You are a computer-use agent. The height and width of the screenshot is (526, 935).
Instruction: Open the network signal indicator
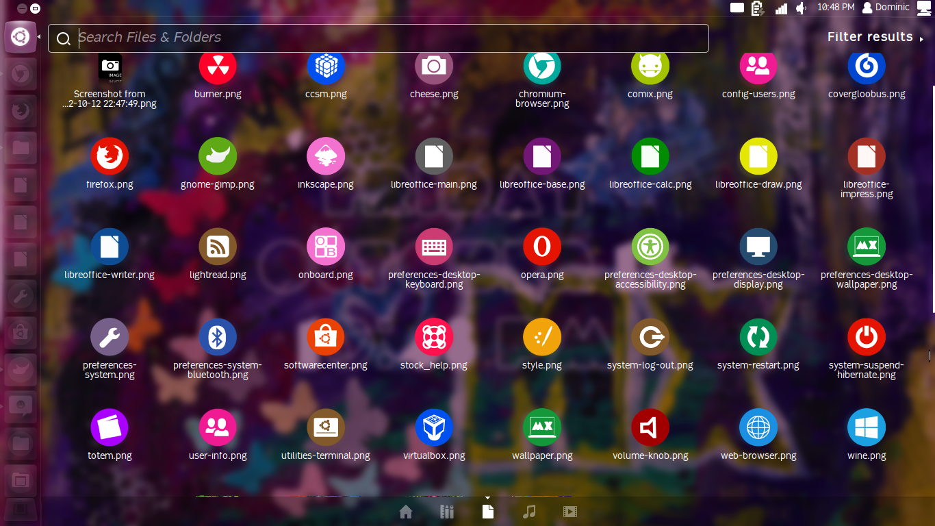(781, 8)
